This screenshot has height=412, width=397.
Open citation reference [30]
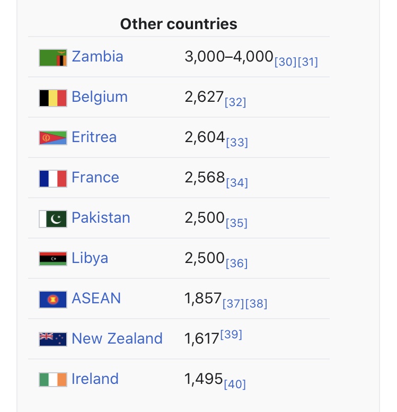(285, 62)
